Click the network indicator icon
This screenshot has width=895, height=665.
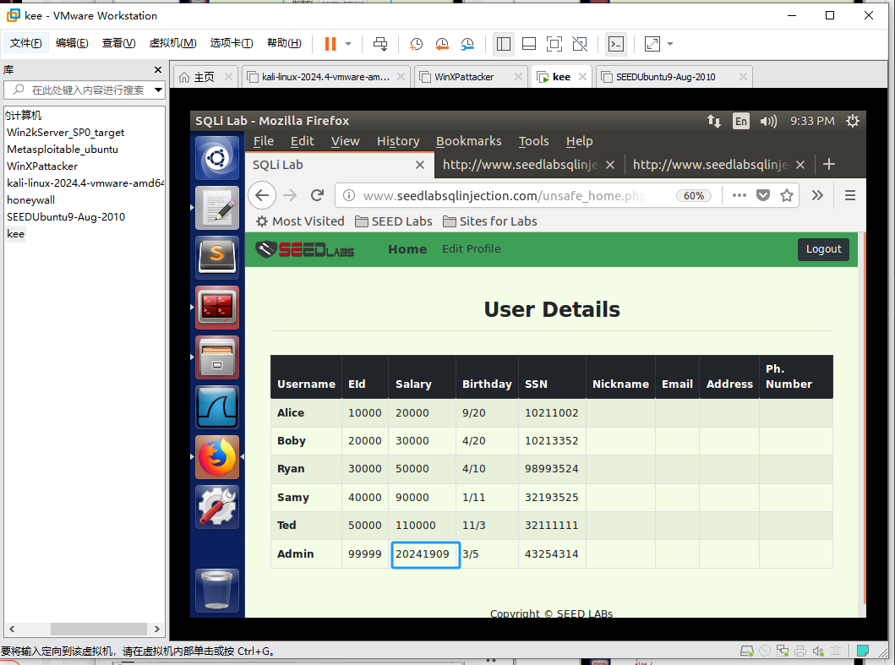coord(713,121)
